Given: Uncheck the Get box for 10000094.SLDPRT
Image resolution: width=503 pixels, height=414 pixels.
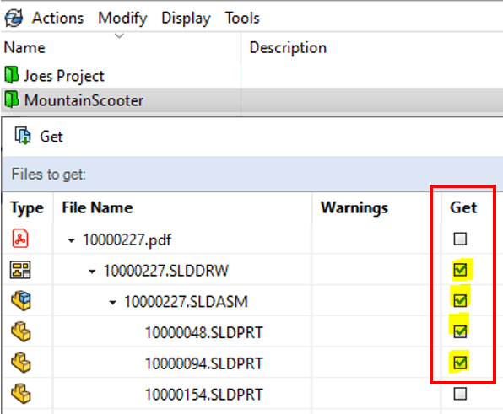Looking at the screenshot, I should [460, 362].
